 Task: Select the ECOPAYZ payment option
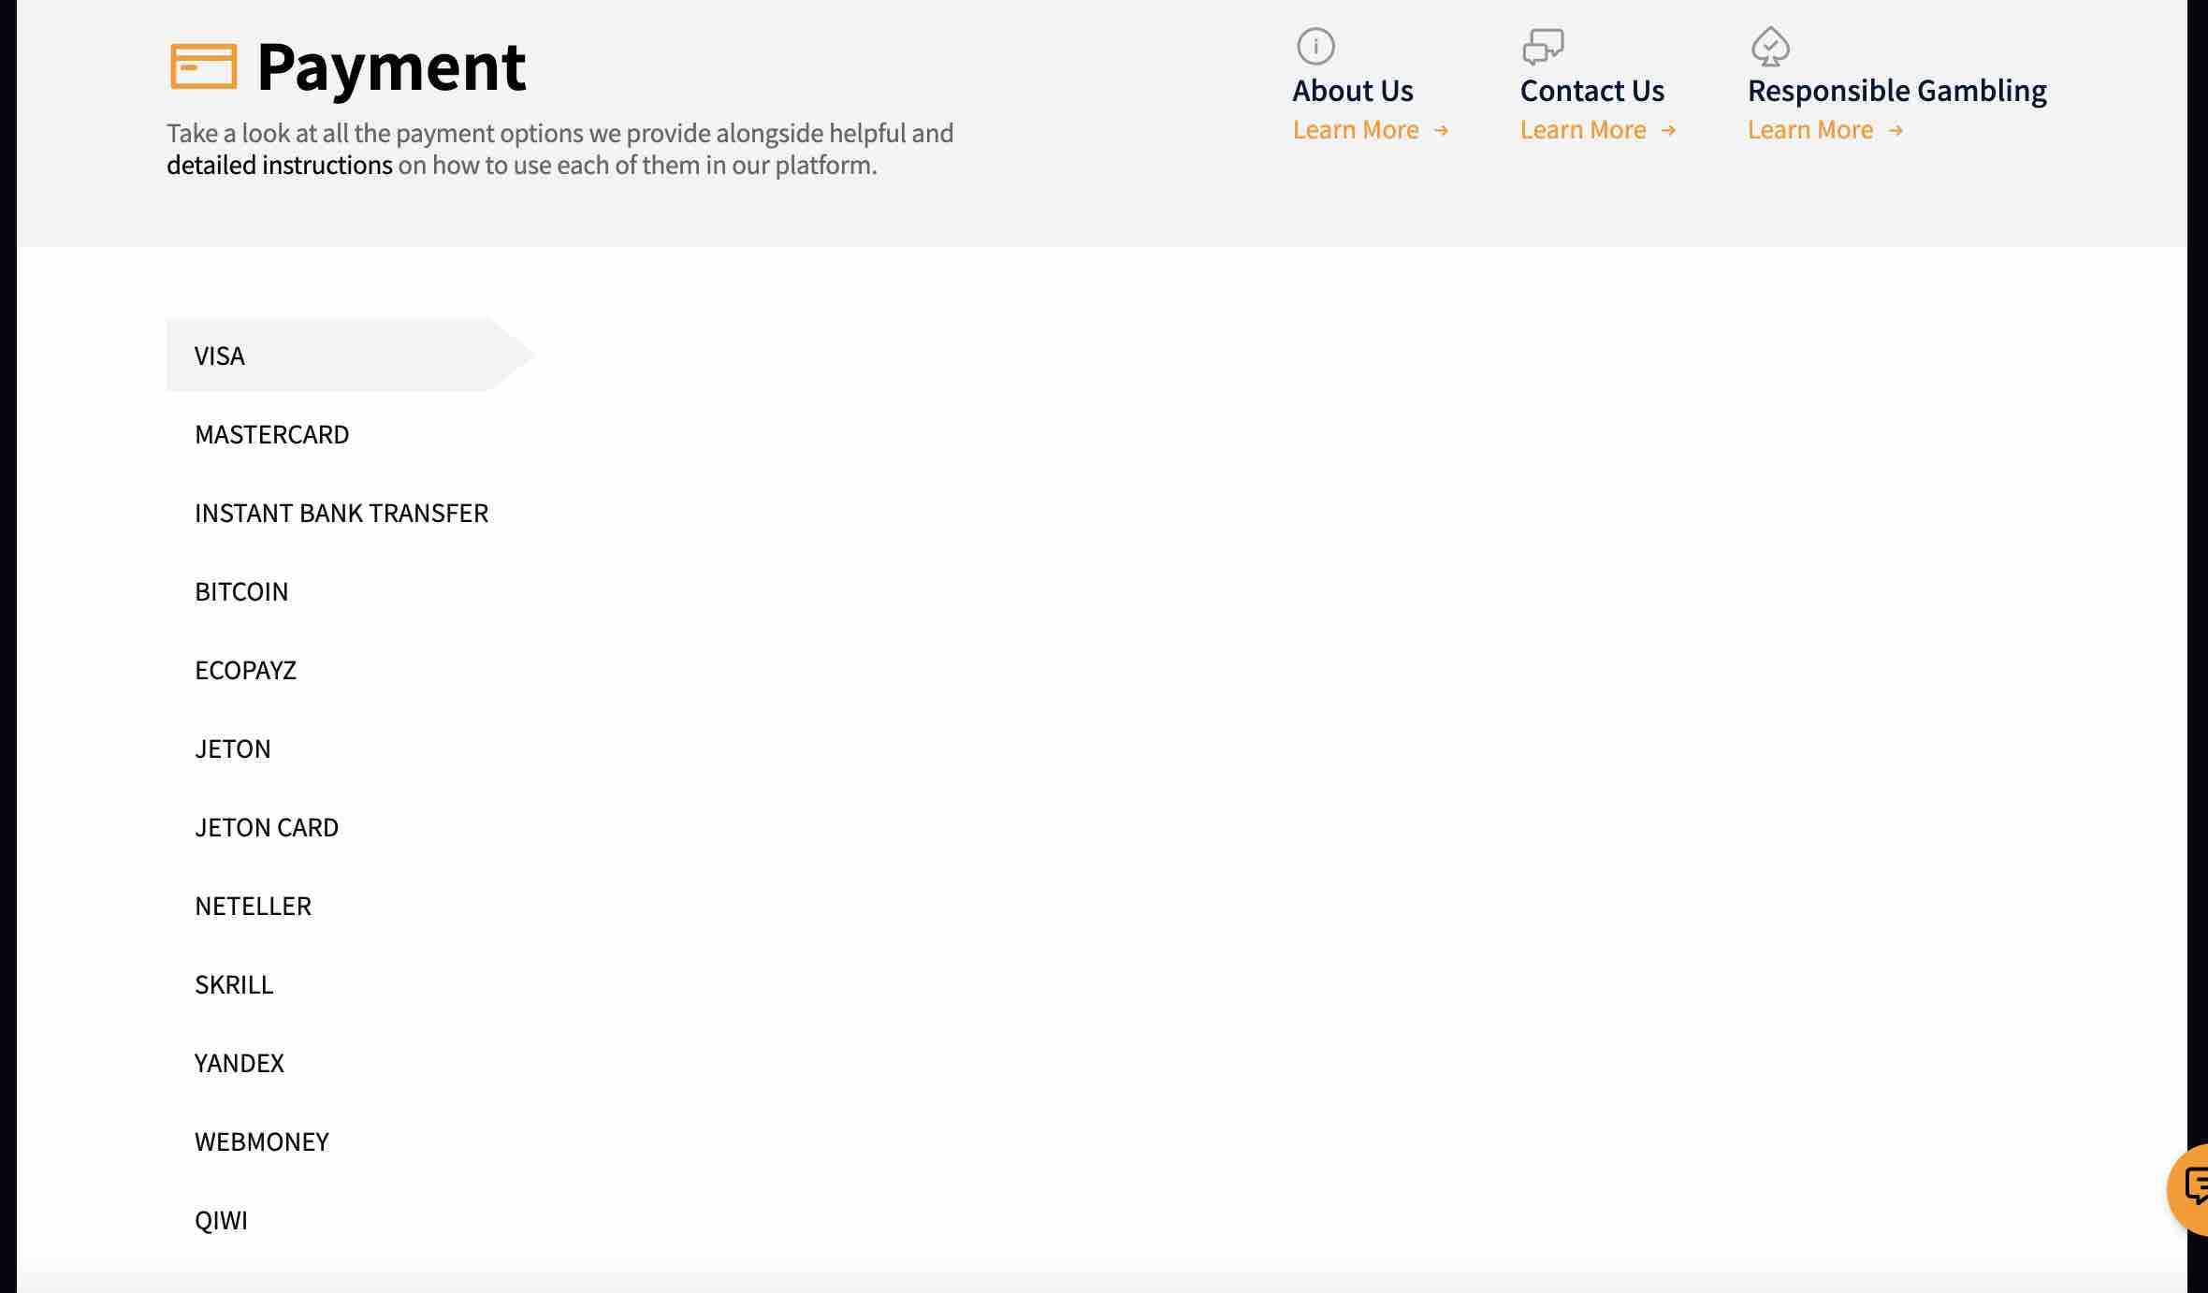(x=245, y=670)
